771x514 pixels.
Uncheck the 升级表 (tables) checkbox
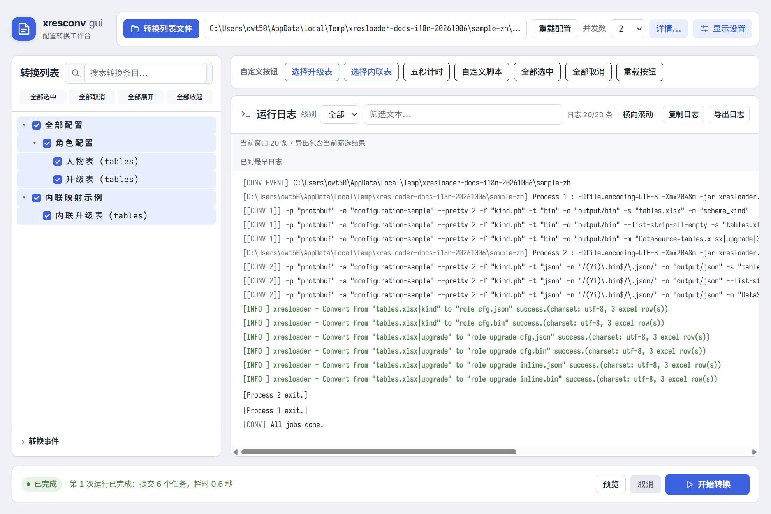pyautogui.click(x=58, y=180)
